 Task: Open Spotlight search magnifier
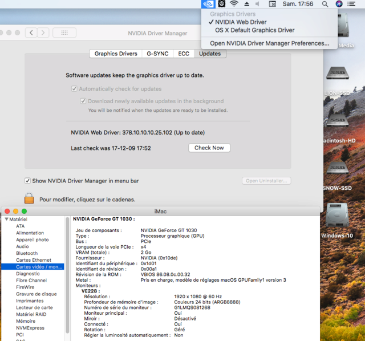pyautogui.click(x=325, y=4)
